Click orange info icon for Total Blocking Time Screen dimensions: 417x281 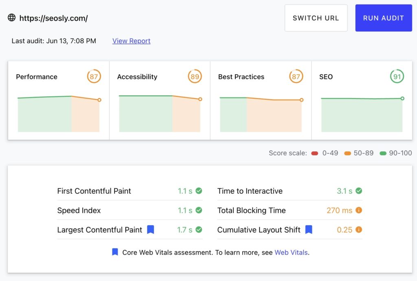coord(359,210)
